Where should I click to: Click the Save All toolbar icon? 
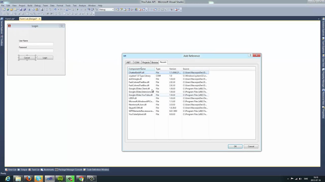24,10
